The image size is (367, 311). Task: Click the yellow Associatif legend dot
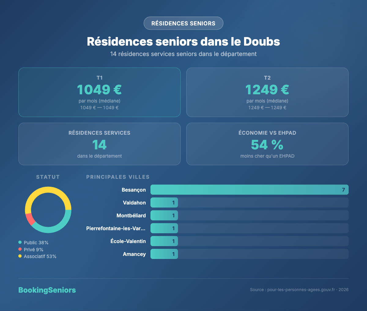[x=20, y=256]
